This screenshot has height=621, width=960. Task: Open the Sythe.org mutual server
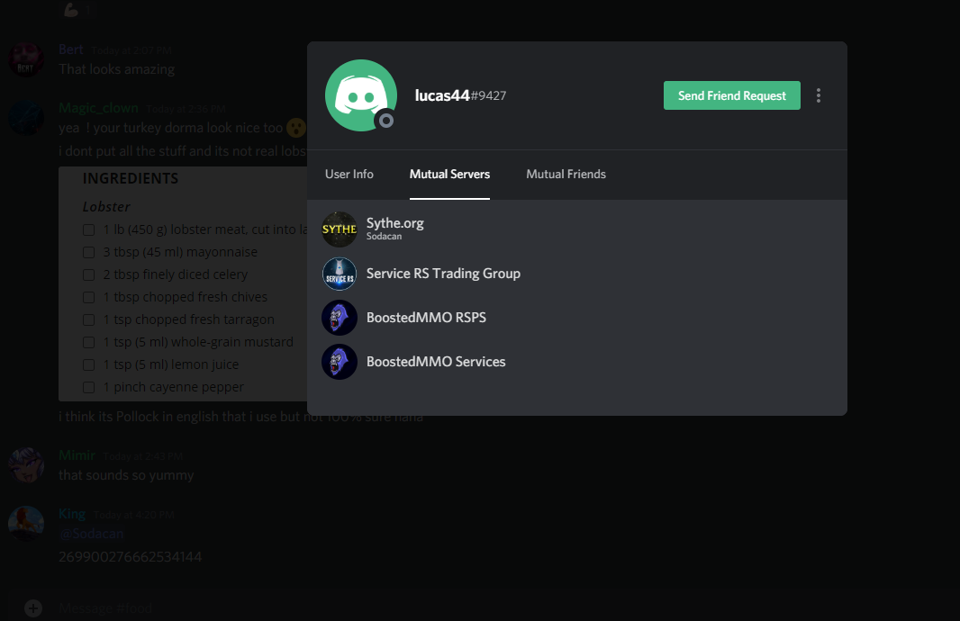(576, 229)
